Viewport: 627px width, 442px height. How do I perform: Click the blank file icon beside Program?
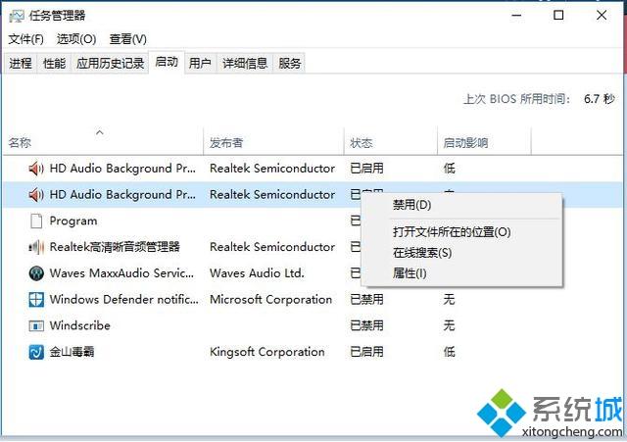pos(36,221)
